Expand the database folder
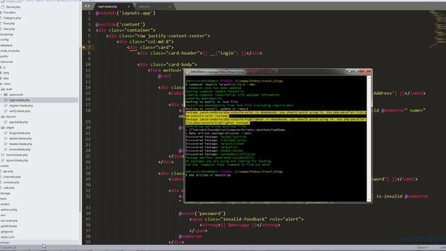Viewport: 446px width, 251px height. pos(6,45)
